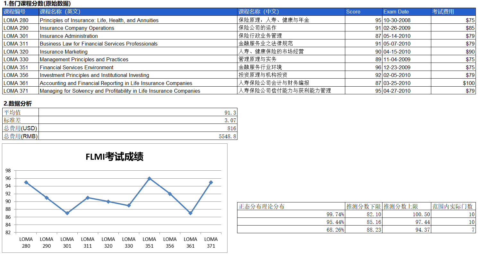The height and width of the screenshot is (256, 481).
Task: Select '总费用(USD)' label cell
Action: [x=21, y=128]
